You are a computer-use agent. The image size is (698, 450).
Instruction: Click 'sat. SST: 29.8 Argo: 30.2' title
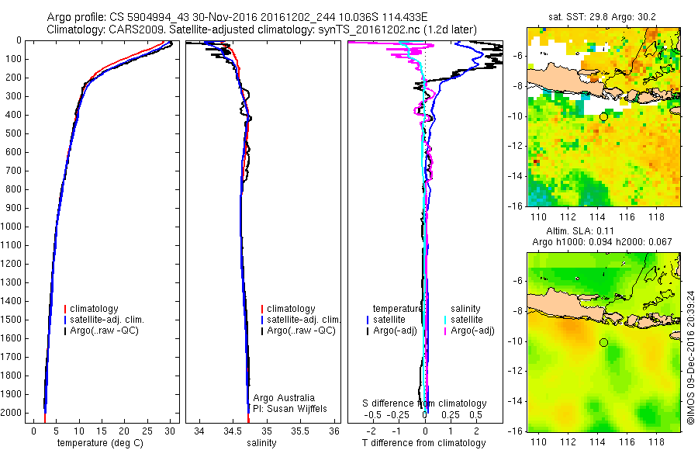pyautogui.click(x=602, y=17)
